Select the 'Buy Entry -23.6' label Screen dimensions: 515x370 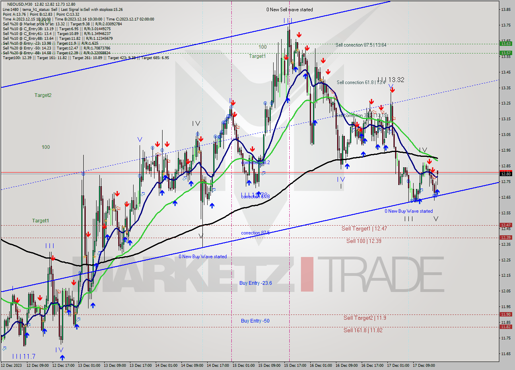click(x=255, y=283)
